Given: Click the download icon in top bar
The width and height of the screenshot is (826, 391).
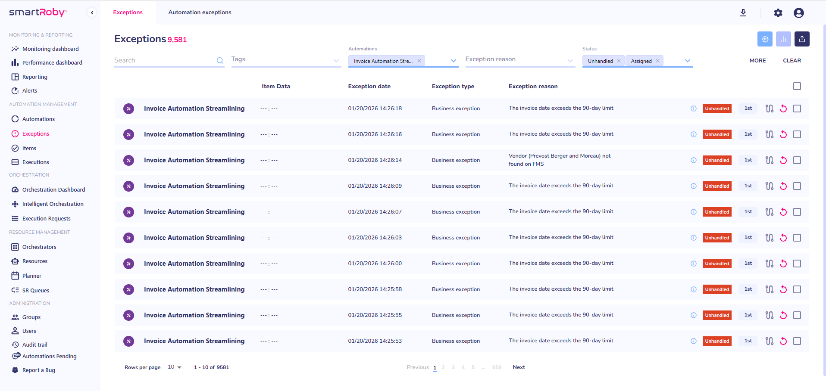Looking at the screenshot, I should coord(743,13).
